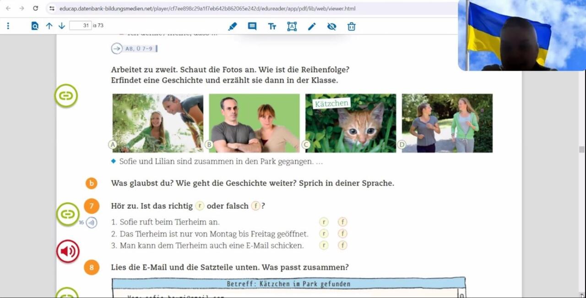586x298 pixels.
Task: Mark statement 1 about Sofie as richtig
Action: point(324,222)
